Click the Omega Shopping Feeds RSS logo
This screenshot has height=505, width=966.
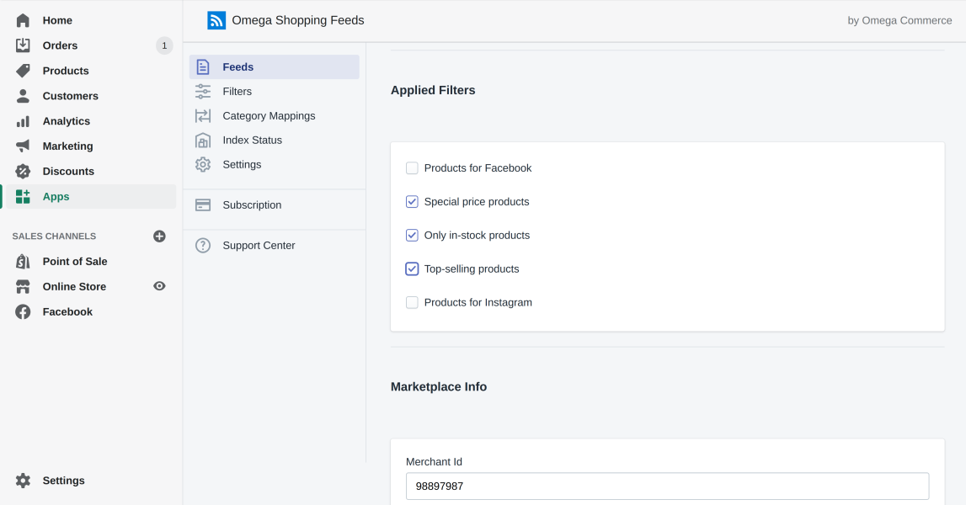216,20
